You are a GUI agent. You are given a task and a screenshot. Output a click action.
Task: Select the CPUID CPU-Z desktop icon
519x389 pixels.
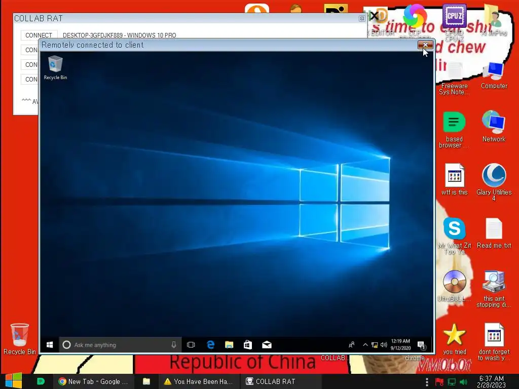tap(455, 22)
